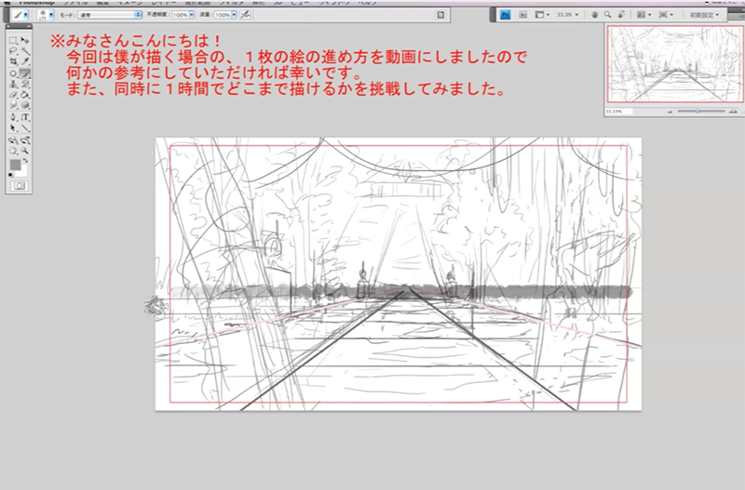Open the イメージ menu

[129, 3]
